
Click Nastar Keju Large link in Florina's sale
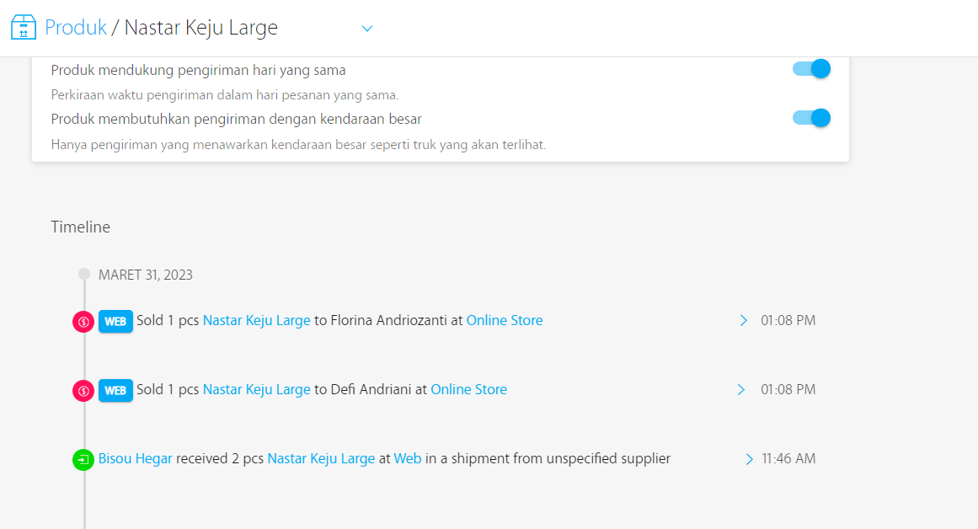[x=256, y=320]
